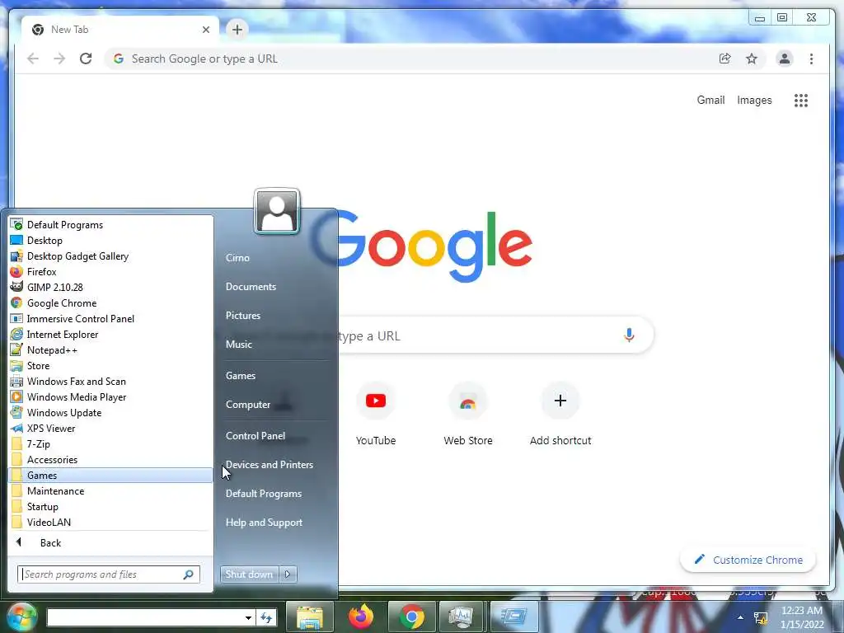Select the New Tab tab

120,30
